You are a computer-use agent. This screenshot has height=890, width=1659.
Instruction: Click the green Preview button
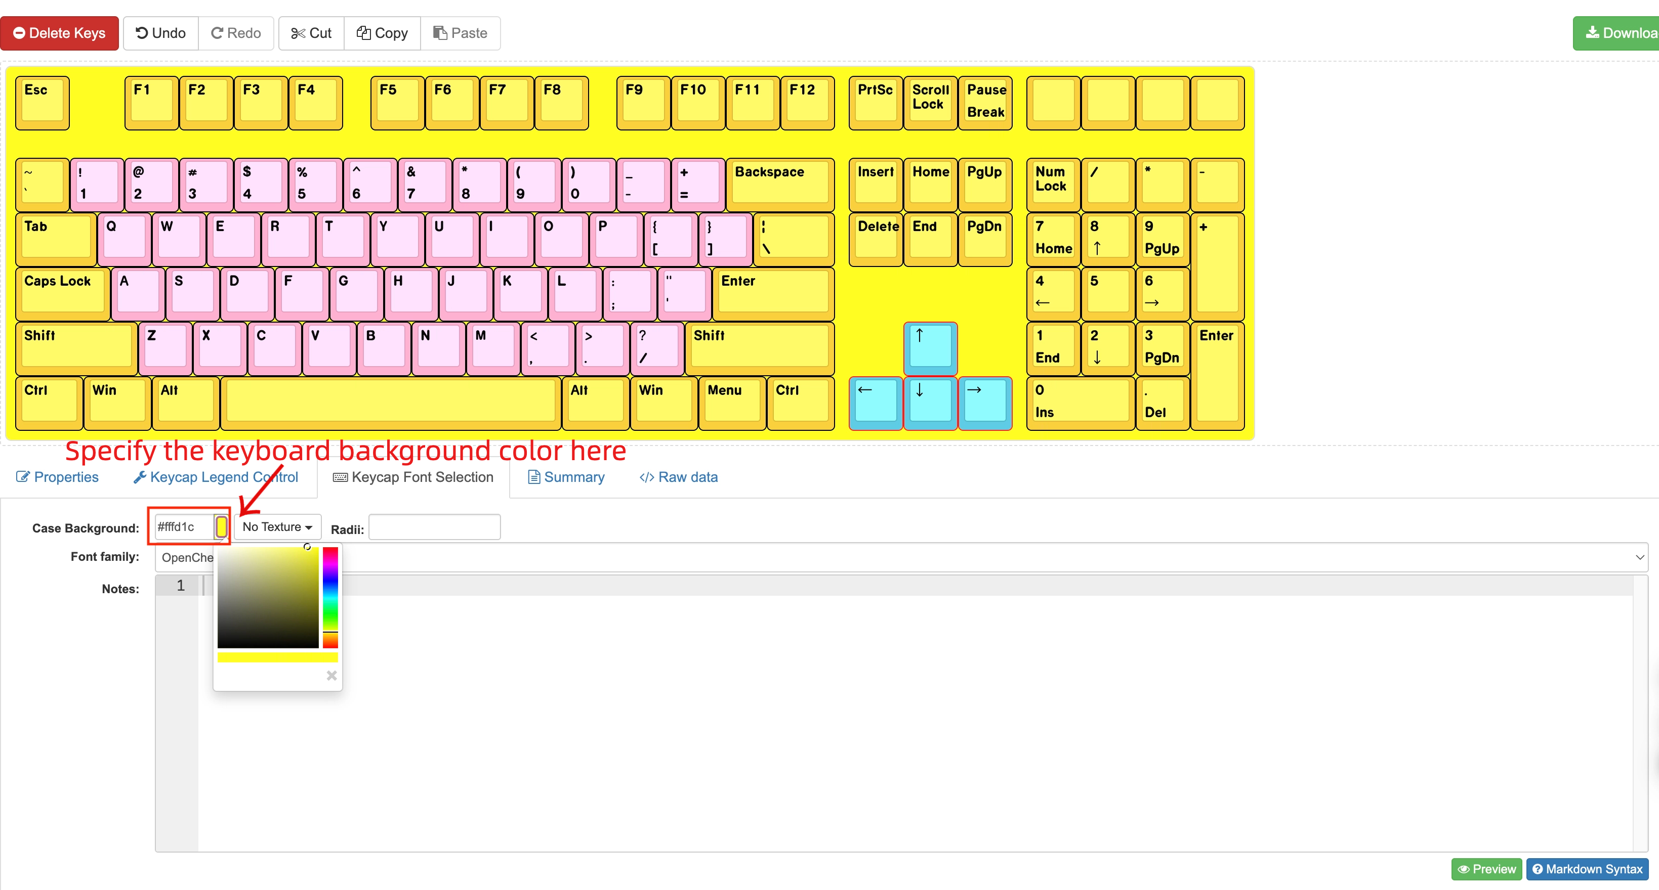point(1486,869)
